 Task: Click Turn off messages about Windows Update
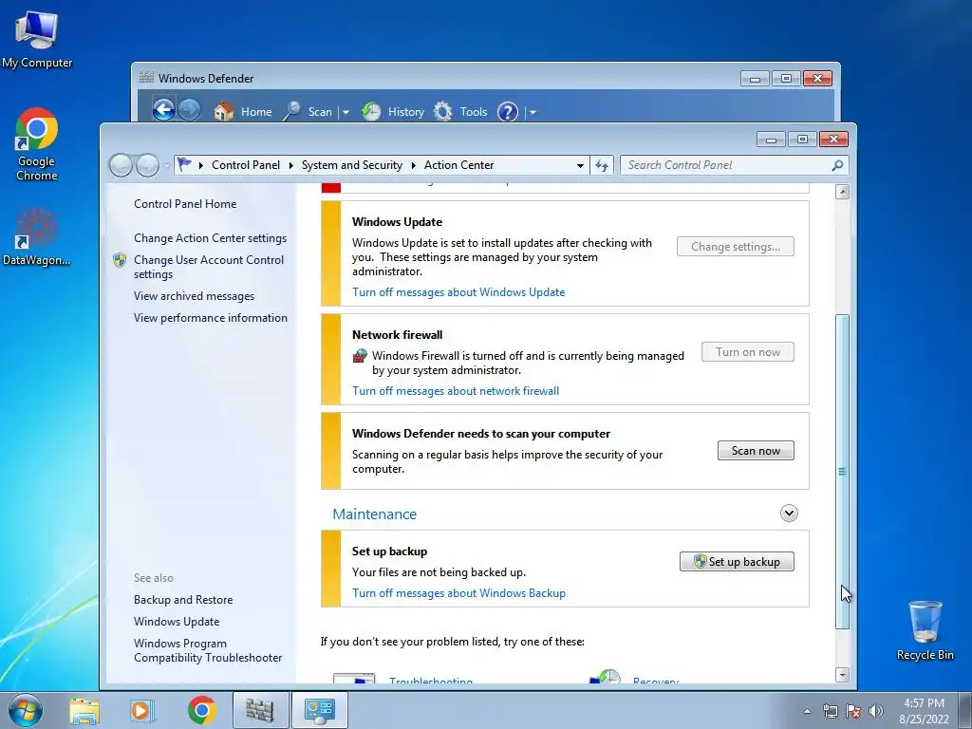point(458,292)
